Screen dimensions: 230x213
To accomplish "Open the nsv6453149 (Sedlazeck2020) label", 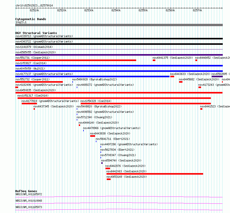I will [127, 177].
